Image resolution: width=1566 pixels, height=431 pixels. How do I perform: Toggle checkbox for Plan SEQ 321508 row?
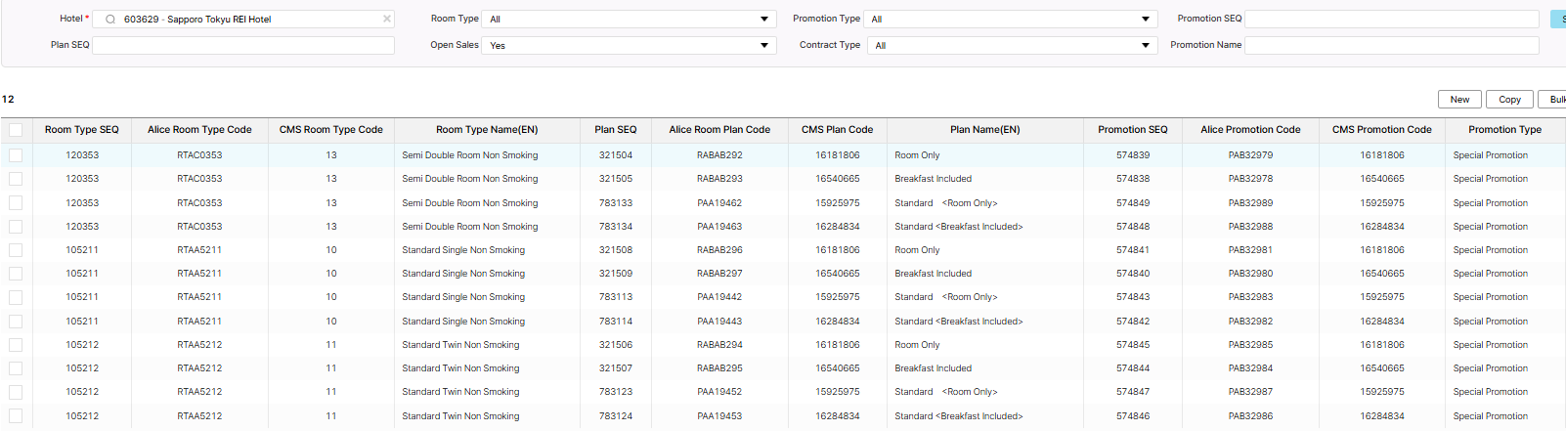(16, 250)
